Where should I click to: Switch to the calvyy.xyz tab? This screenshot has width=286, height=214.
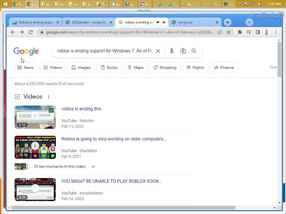(195, 22)
